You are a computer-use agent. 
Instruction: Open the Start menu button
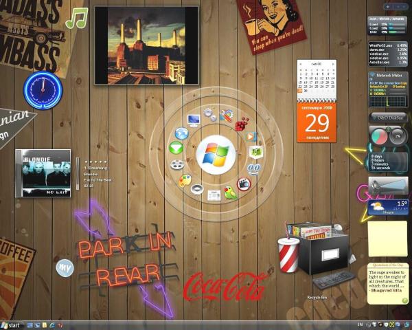click(10, 325)
